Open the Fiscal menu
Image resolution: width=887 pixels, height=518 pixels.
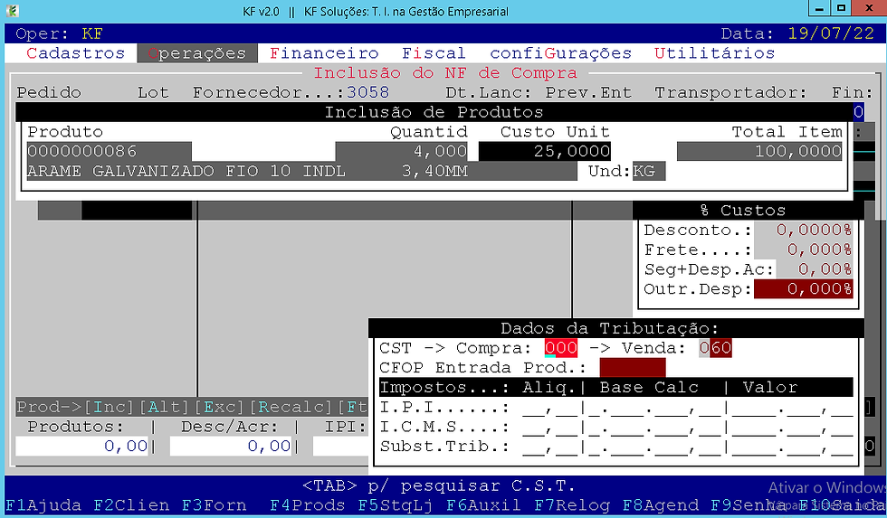click(x=434, y=53)
